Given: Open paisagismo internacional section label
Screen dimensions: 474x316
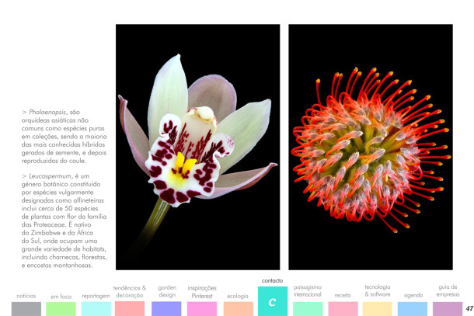Looking at the screenshot, I should click(307, 291).
